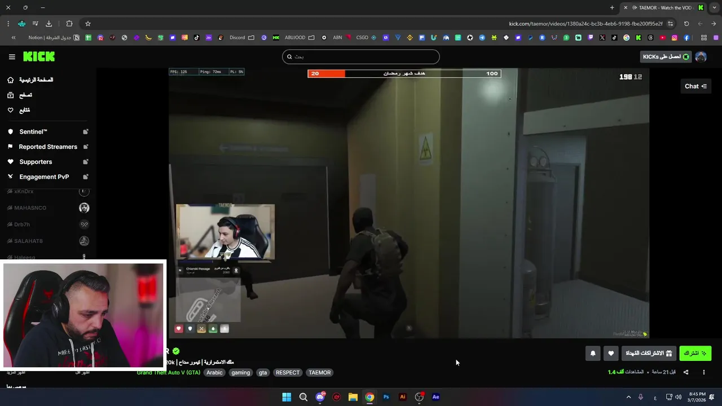Click the gift subscriptions button
Image resolution: width=722 pixels, height=406 pixels.
click(649, 354)
